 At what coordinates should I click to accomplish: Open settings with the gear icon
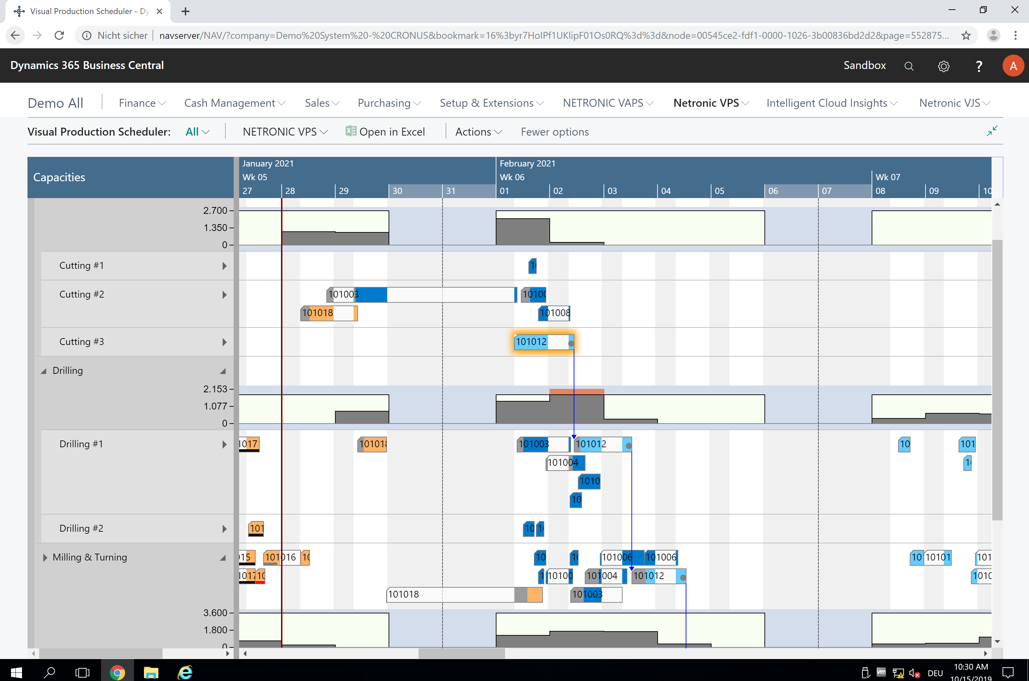943,66
